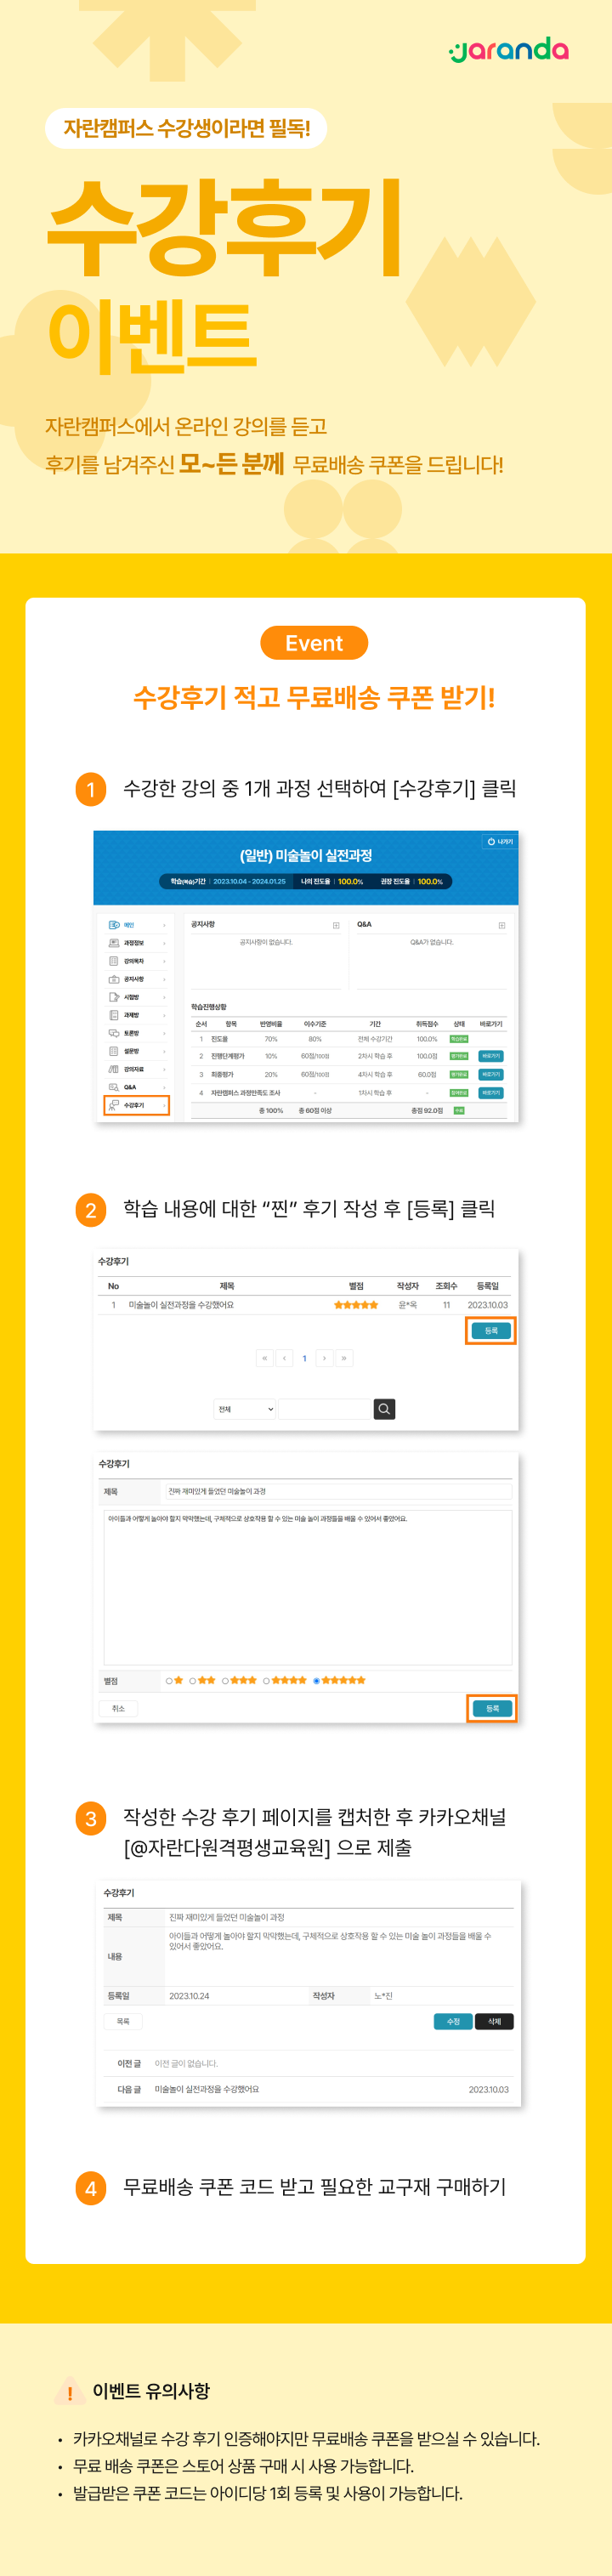Screen dimensions: 612x2576
Task: Open the 전체 search filter dropdown
Action: point(245,1409)
